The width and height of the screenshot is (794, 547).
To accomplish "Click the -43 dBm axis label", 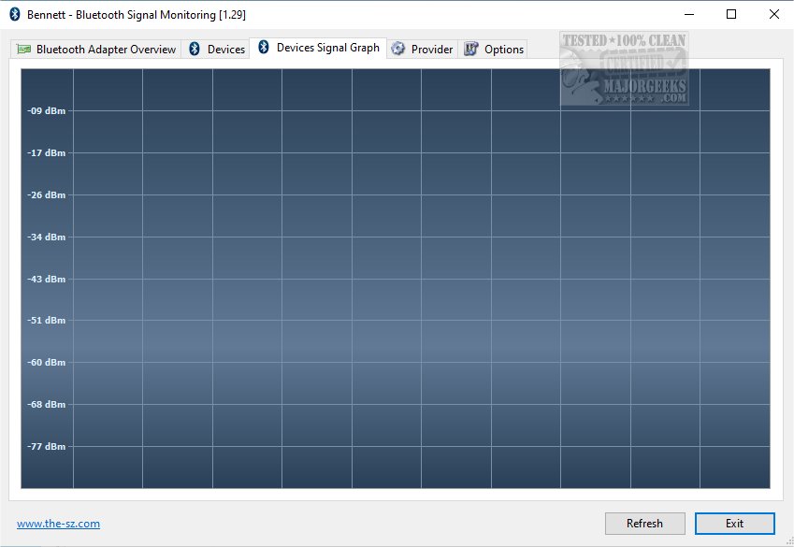I will (x=47, y=279).
